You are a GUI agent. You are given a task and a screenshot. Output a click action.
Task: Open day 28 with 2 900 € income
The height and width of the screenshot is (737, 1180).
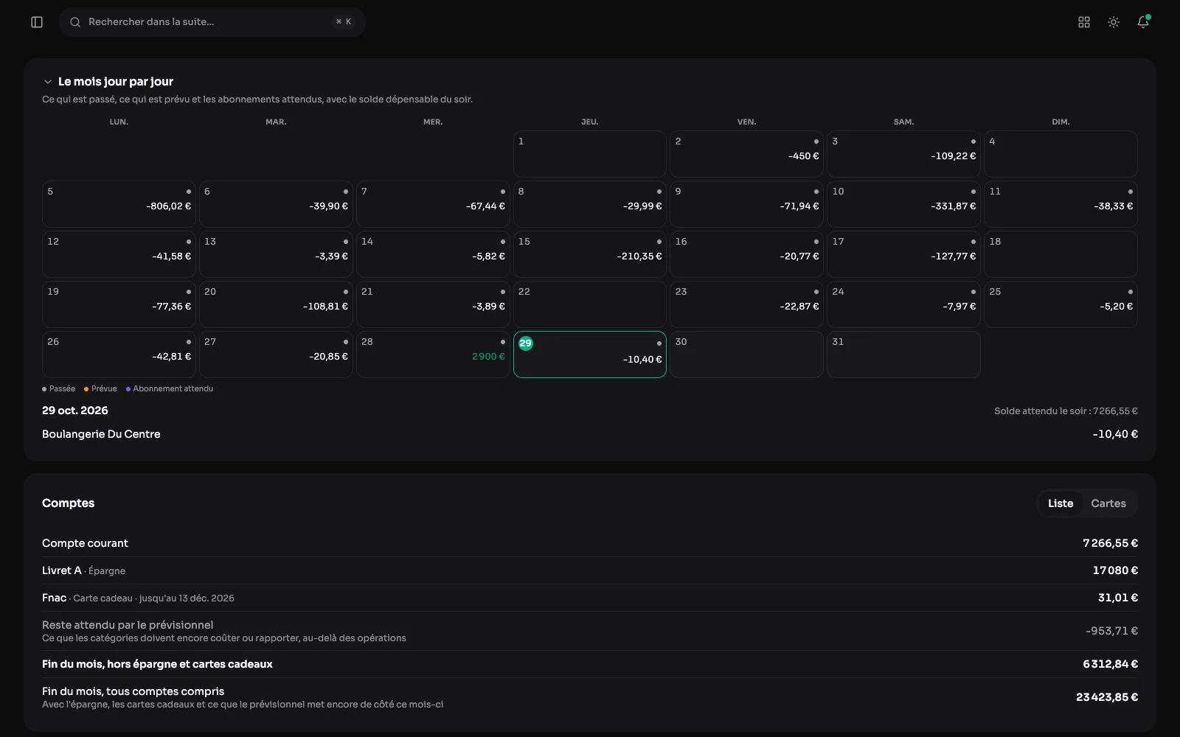point(433,354)
